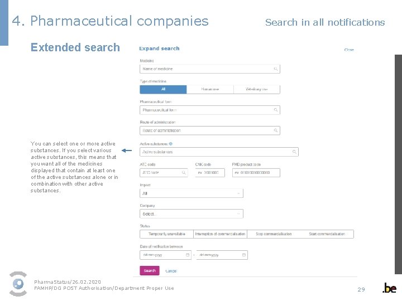Screen dimensions: 402x301
Task: Open the Impact dropdown
Action: tap(192, 193)
